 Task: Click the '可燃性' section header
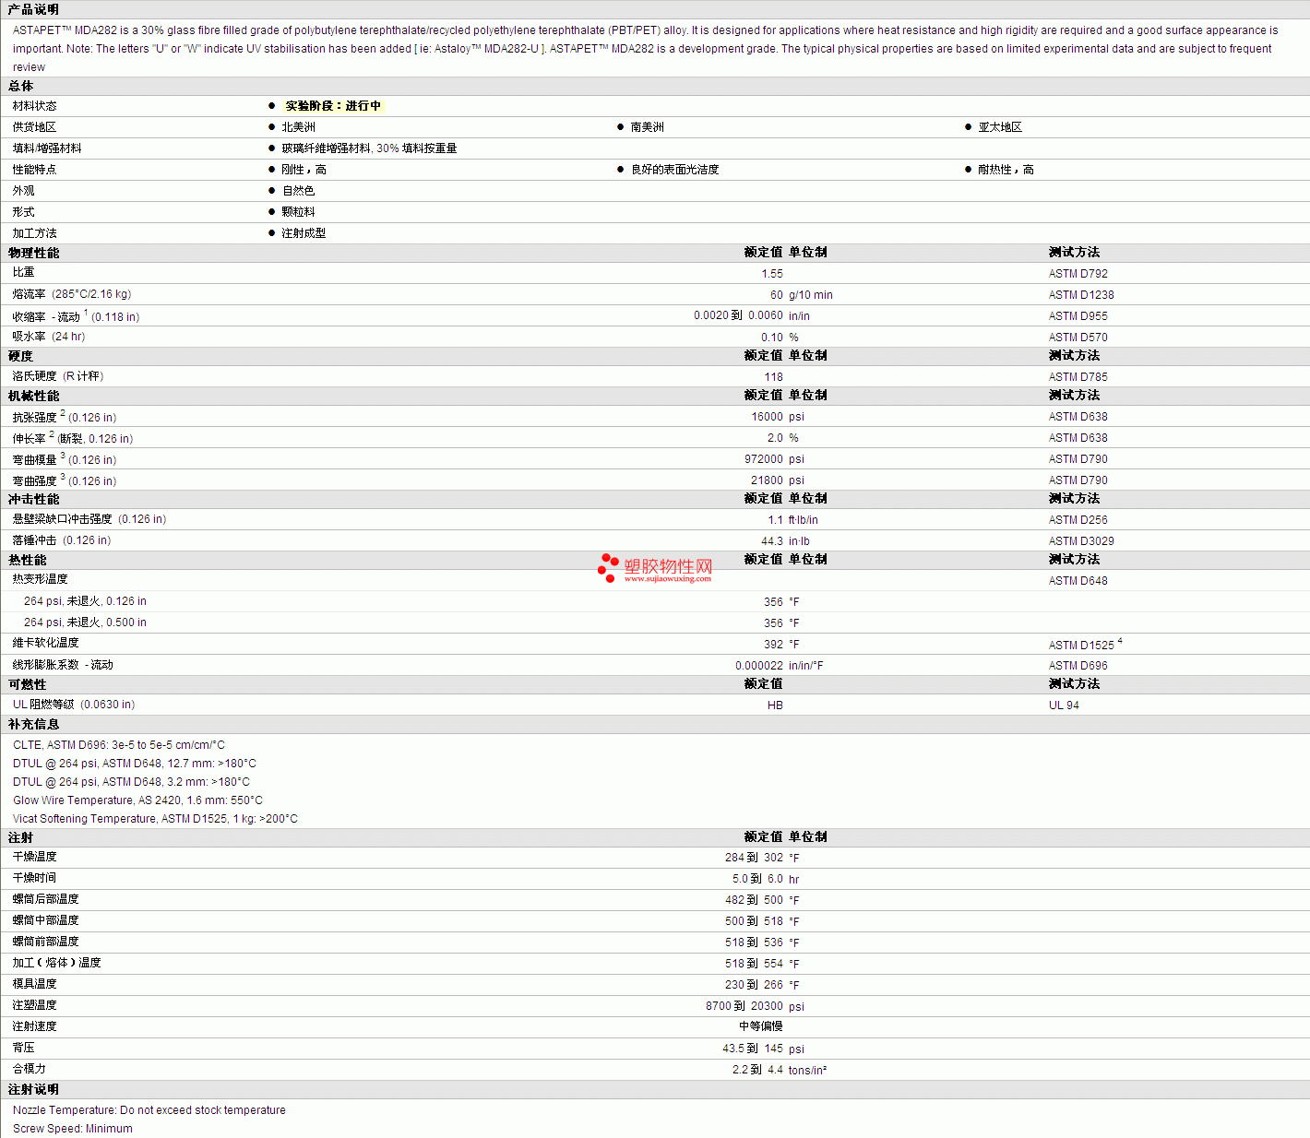27,684
